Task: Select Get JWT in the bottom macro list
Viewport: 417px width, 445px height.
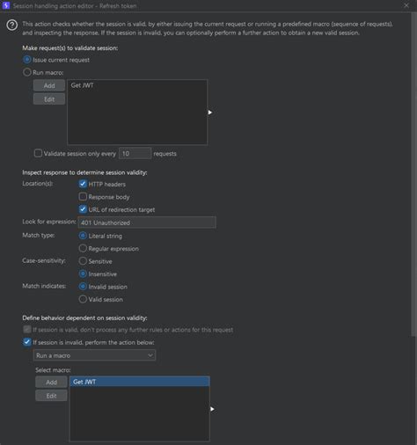Action: click(x=140, y=382)
